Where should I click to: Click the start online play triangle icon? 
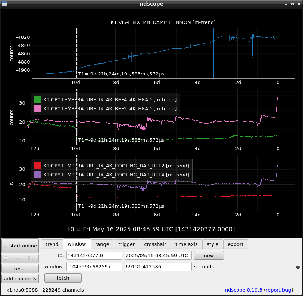tap(5, 246)
